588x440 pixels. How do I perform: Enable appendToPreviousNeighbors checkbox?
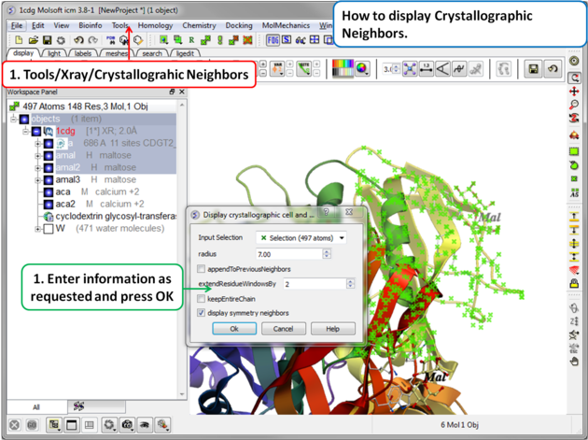click(x=202, y=268)
